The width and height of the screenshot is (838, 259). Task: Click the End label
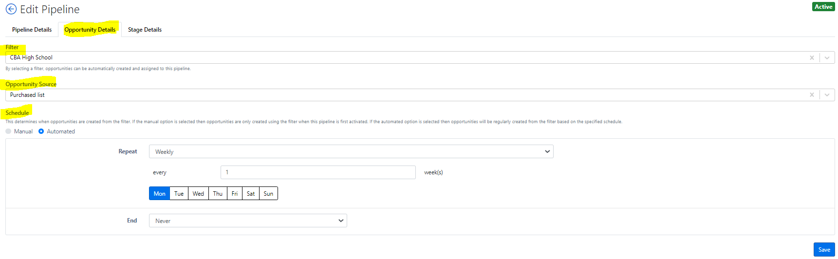click(132, 221)
